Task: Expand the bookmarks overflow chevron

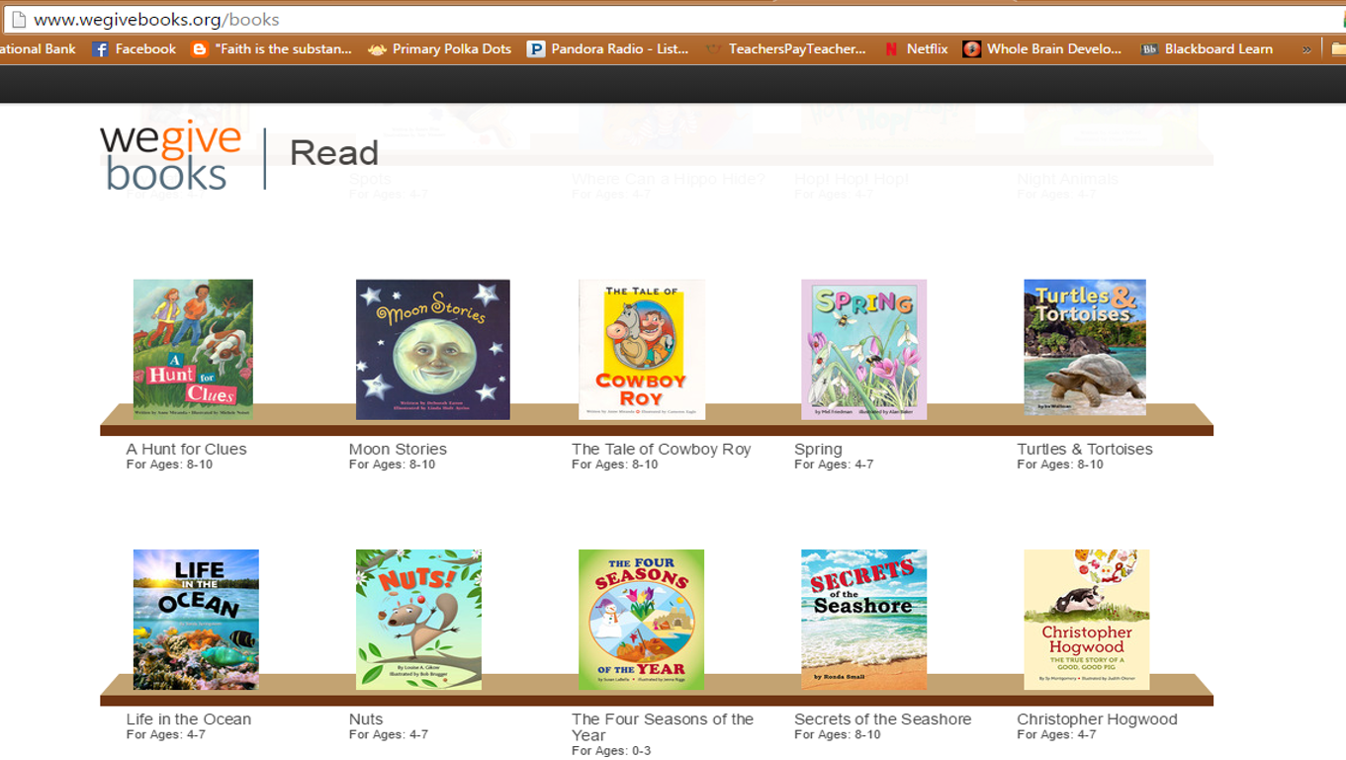Action: tap(1306, 49)
